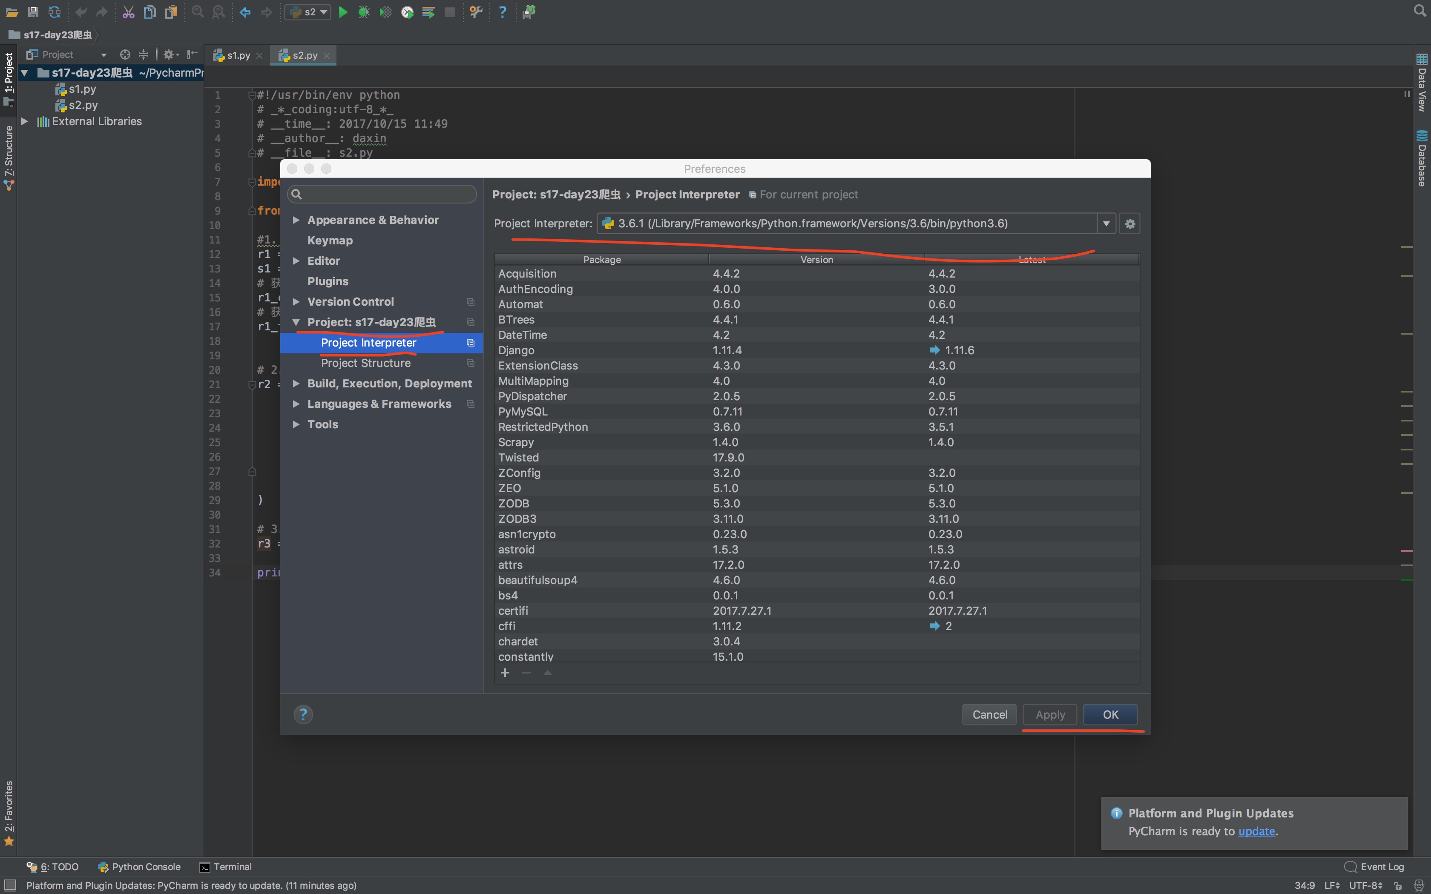This screenshot has height=894, width=1431.
Task: Select Project Interpreter settings item
Action: 382,343
